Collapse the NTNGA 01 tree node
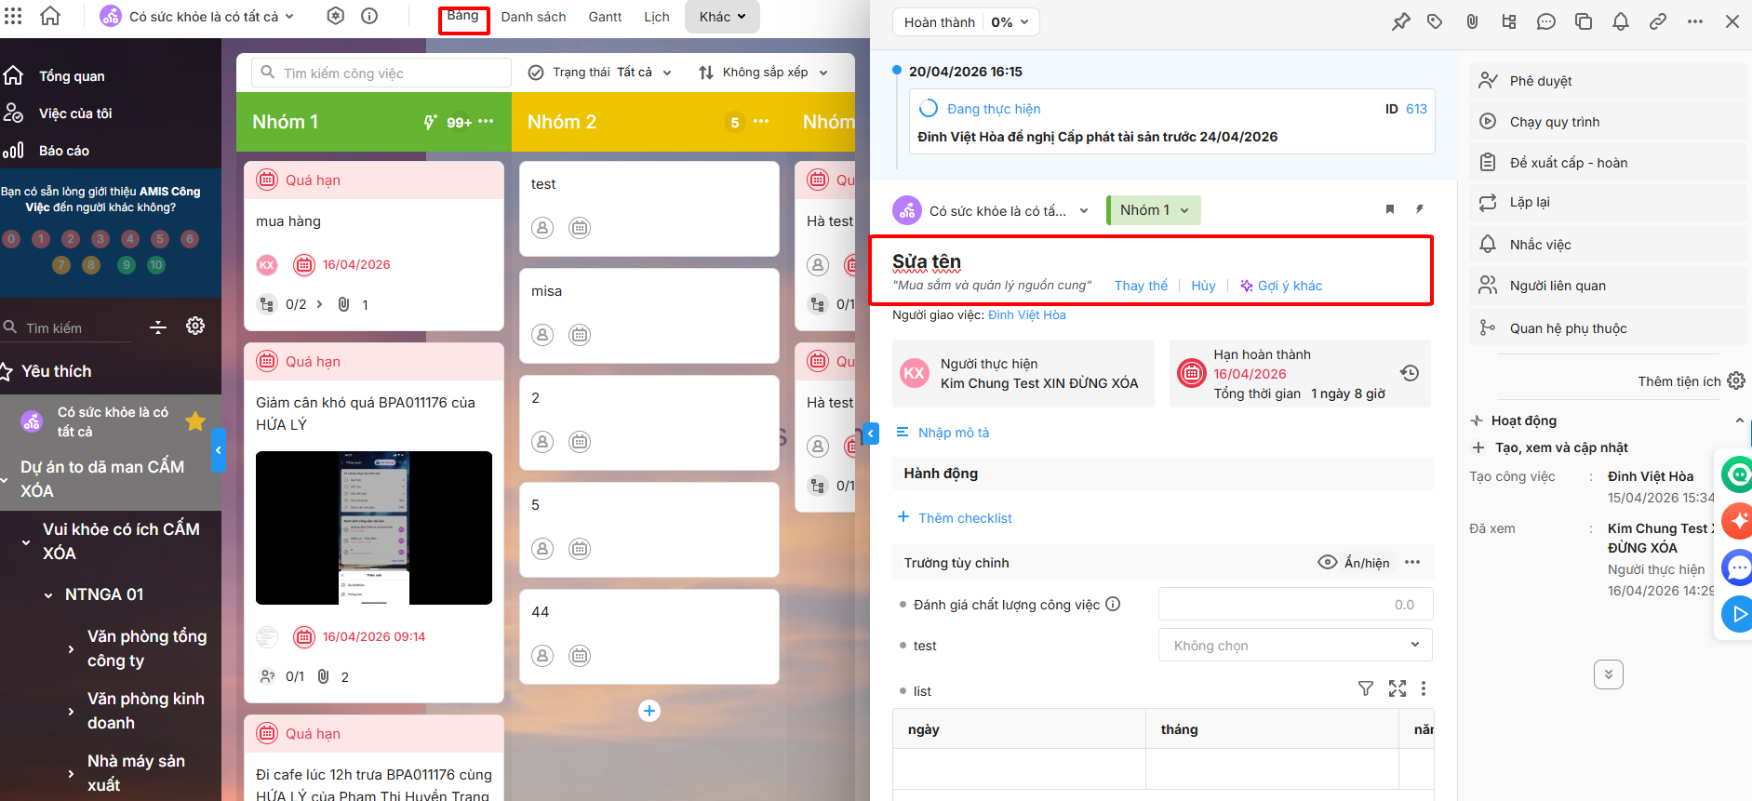The width and height of the screenshot is (1752, 801). pyautogui.click(x=48, y=594)
